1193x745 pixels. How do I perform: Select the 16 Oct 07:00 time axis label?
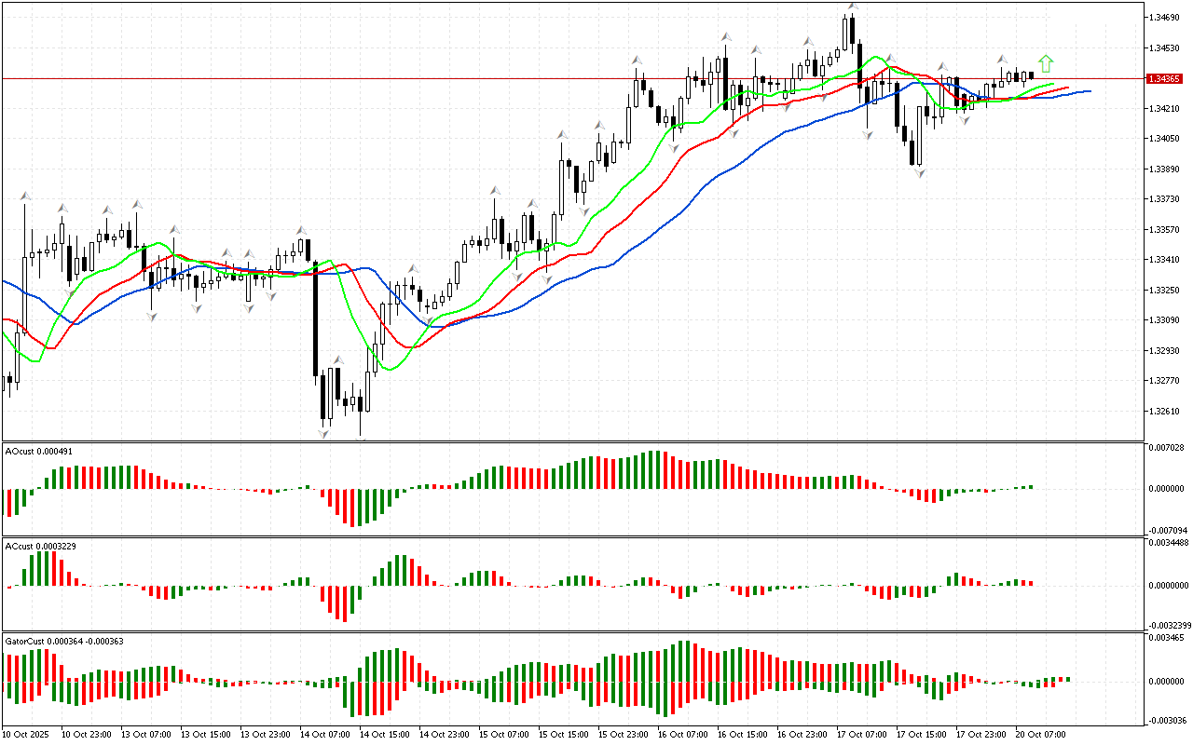pyautogui.click(x=682, y=734)
